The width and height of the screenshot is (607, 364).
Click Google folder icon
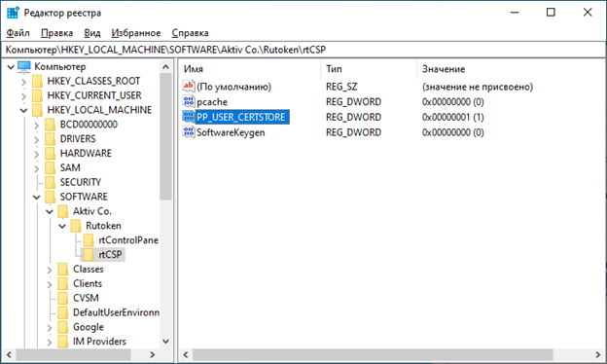(x=62, y=327)
